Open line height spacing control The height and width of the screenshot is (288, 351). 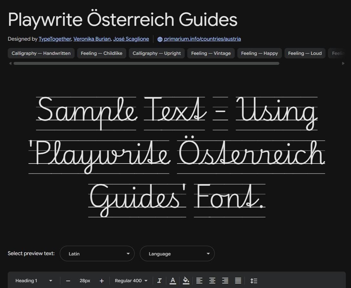tap(253, 281)
